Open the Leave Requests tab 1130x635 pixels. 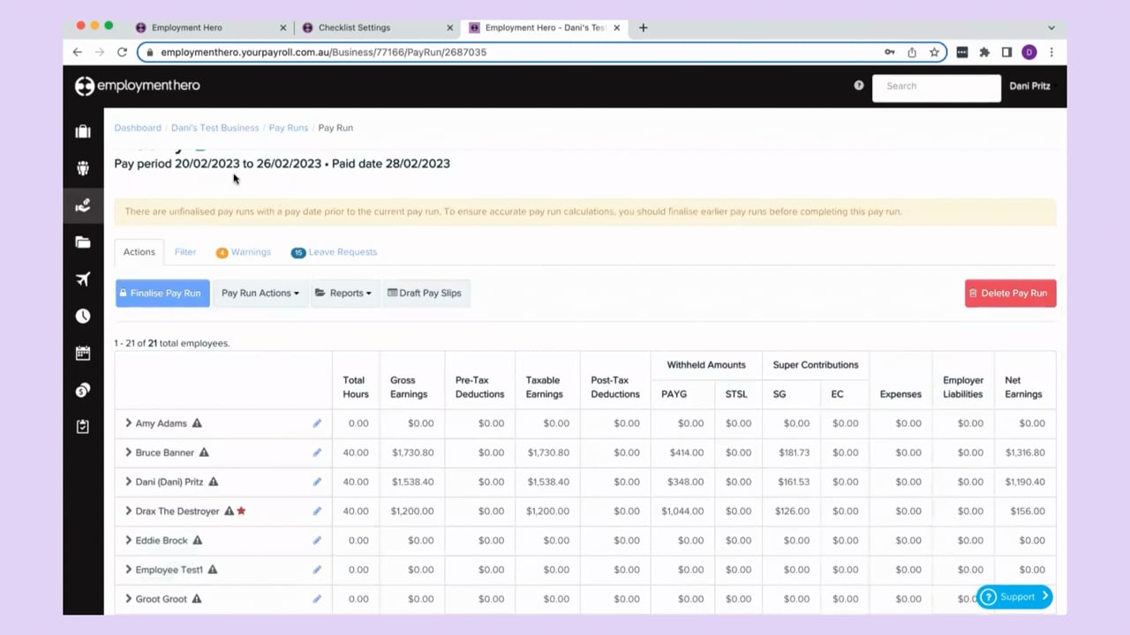click(335, 252)
